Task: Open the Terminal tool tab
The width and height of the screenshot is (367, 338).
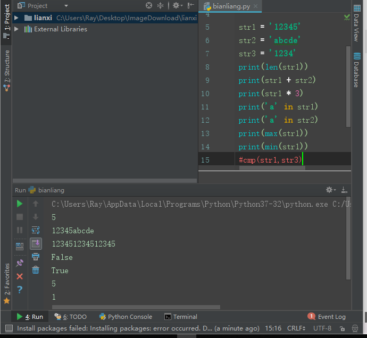Action: pyautogui.click(x=181, y=317)
